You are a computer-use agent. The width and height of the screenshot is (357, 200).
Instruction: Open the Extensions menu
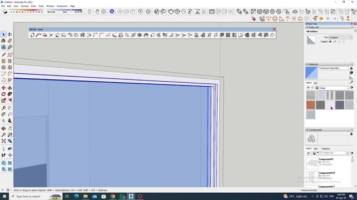coord(62,6)
